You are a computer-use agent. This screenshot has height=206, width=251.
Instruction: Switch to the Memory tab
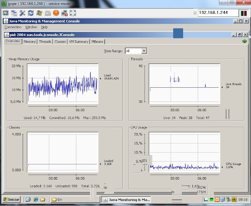click(x=30, y=41)
